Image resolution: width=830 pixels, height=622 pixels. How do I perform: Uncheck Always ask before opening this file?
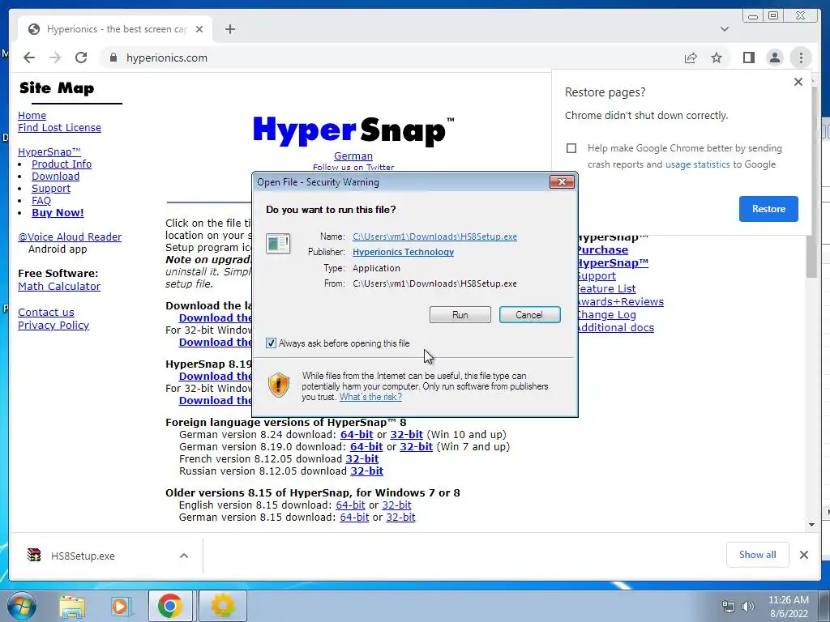[x=271, y=343]
